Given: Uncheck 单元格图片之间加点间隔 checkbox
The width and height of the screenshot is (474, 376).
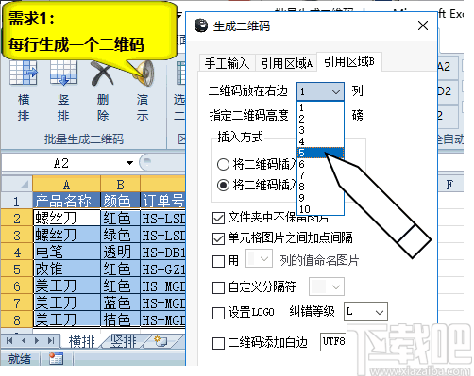Looking at the screenshot, I should (x=218, y=238).
